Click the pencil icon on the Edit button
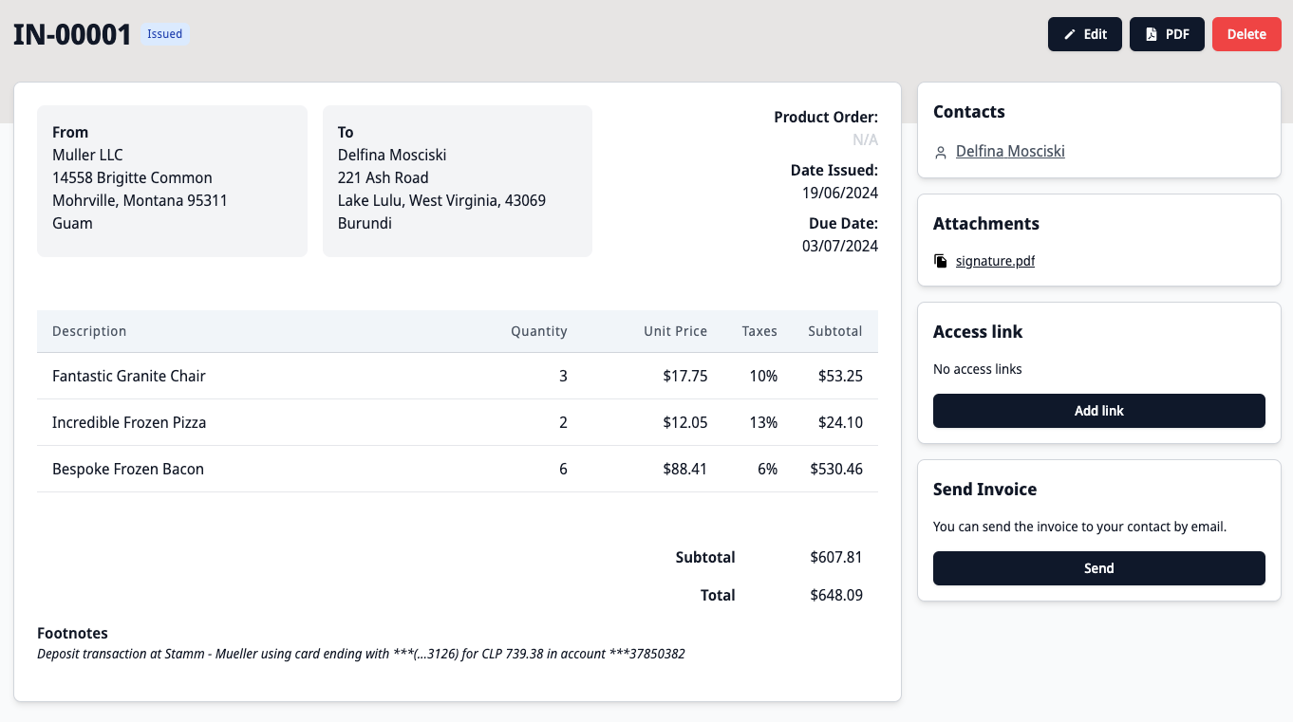 pos(1068,33)
